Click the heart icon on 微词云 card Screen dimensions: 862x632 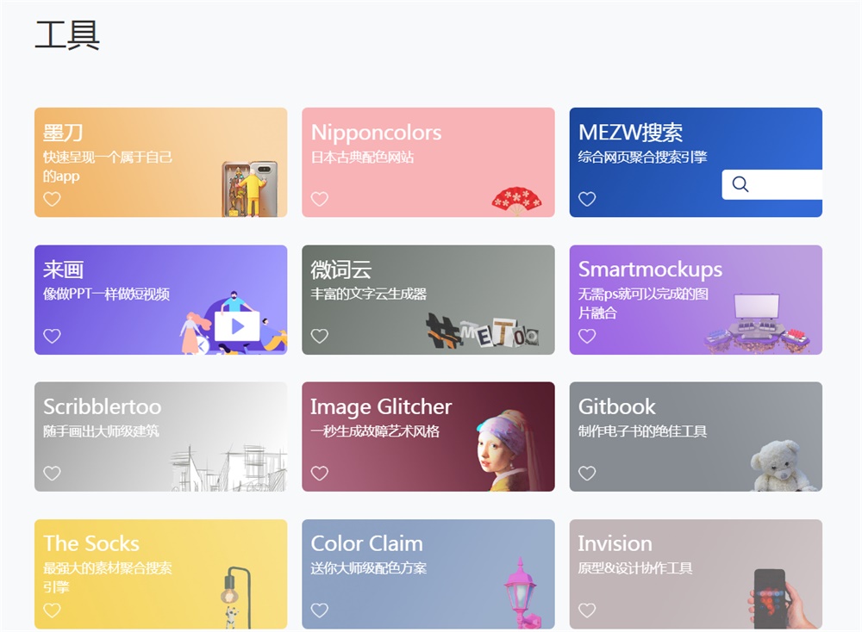click(x=320, y=336)
